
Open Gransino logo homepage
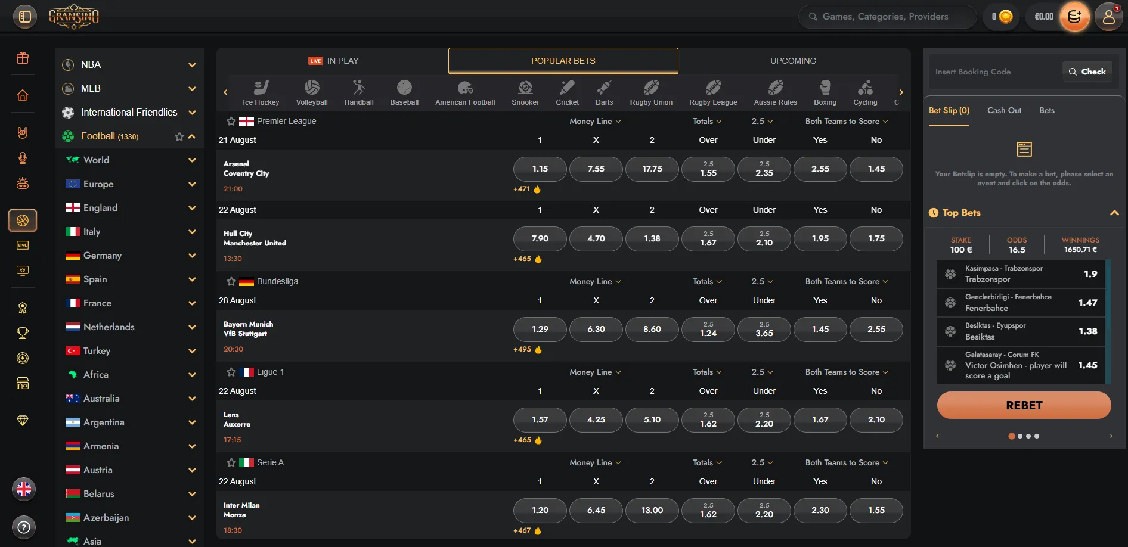click(74, 17)
